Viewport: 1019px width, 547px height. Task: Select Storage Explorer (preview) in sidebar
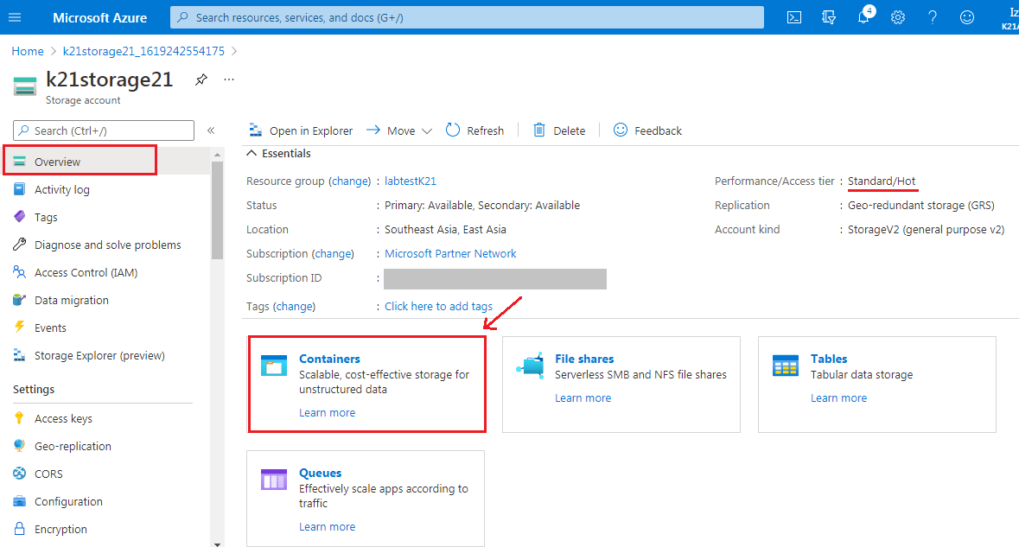pos(99,355)
